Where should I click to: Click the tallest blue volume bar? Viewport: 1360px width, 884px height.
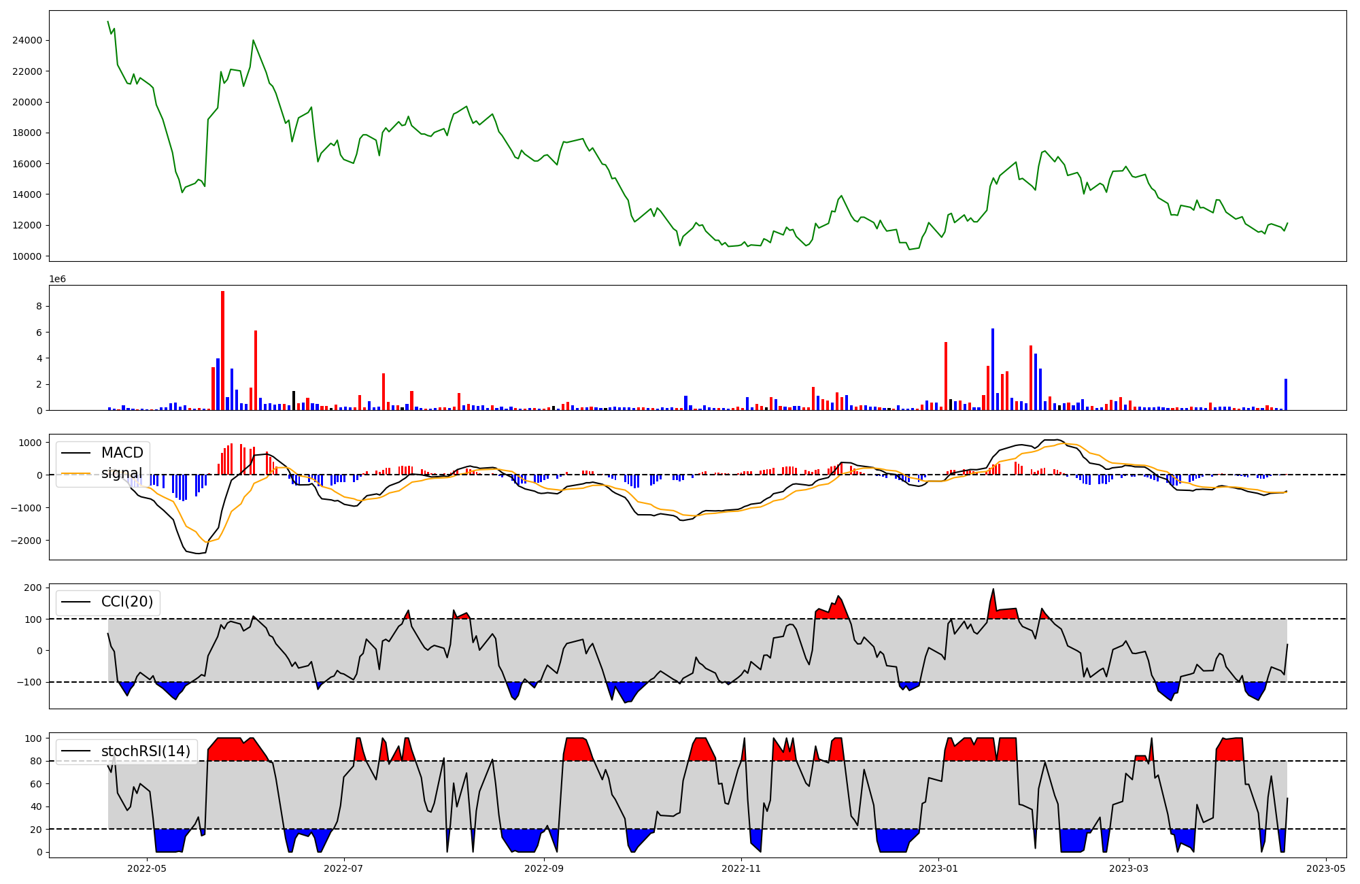993,369
